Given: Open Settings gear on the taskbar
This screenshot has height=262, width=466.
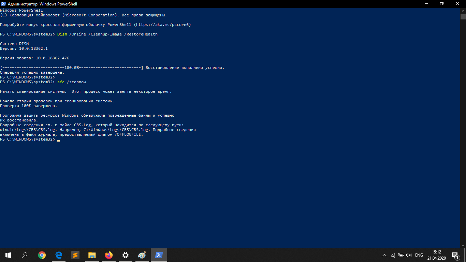Looking at the screenshot, I should 125,255.
